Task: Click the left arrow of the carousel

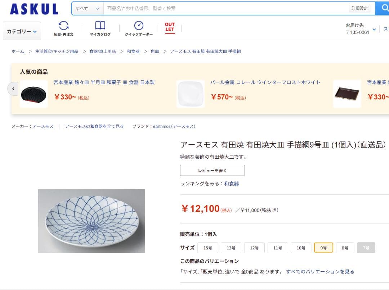Action: point(13,88)
